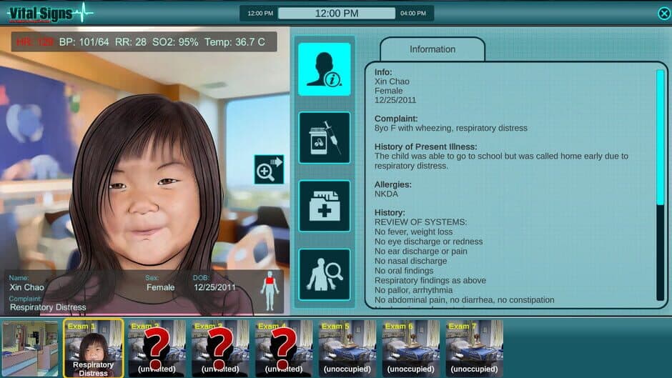Viewport: 672px width, 378px height.
Task: Click the 12:00 PM start time label
Action: coord(260,14)
